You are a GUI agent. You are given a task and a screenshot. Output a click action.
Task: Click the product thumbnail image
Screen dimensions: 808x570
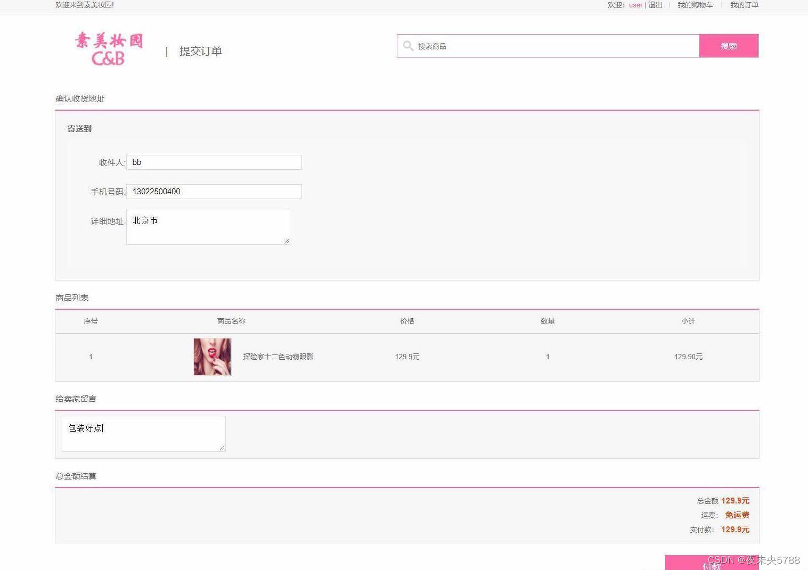[x=212, y=357]
